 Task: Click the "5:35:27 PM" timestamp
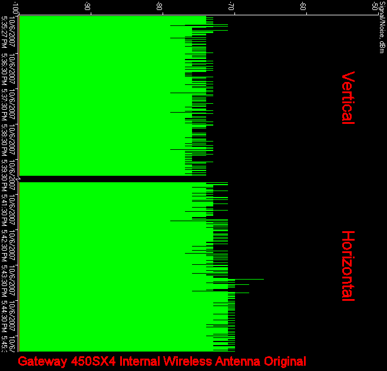pos(4,32)
